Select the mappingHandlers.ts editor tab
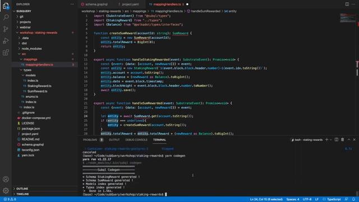The image size is (359, 202). [x=167, y=4]
